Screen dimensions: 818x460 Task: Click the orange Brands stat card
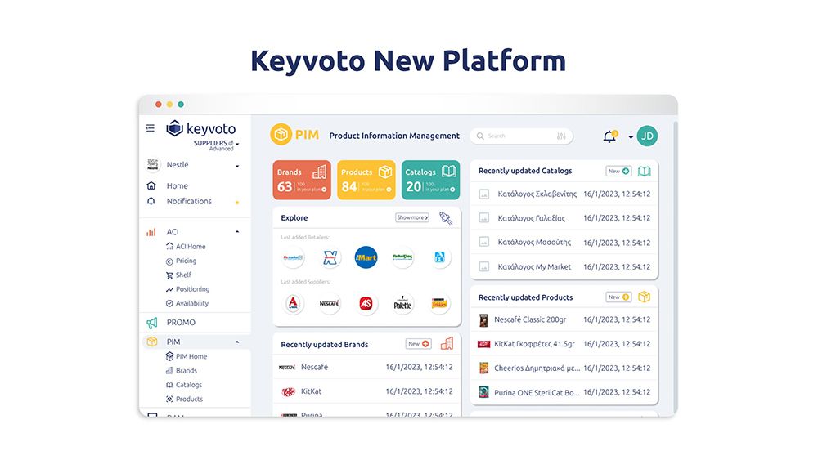(302, 180)
